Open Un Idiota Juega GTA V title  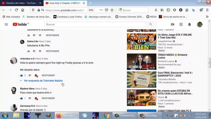(x=175, y=36)
